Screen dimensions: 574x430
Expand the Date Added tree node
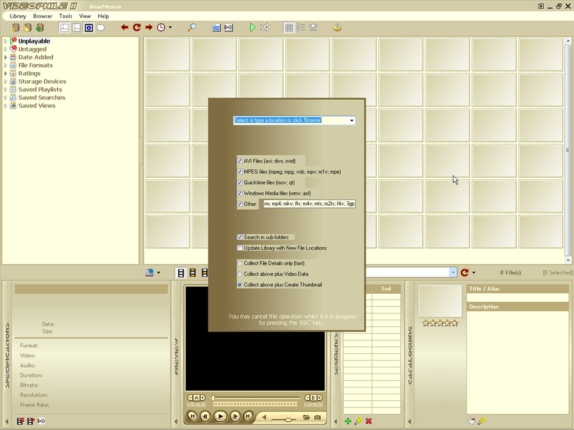[x=6, y=57]
